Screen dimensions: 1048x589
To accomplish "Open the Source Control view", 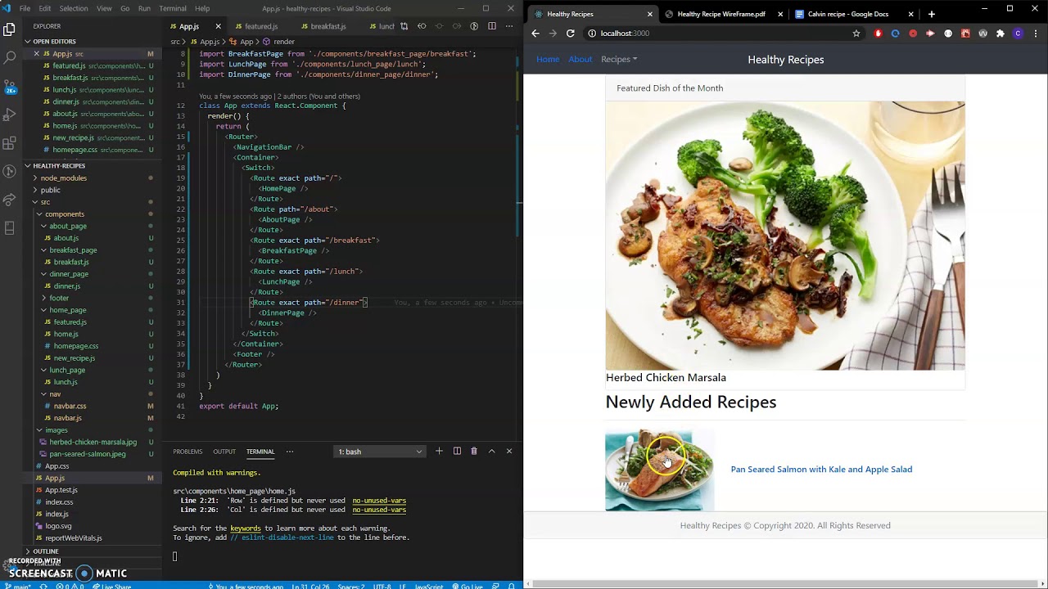I will pyautogui.click(x=10, y=86).
